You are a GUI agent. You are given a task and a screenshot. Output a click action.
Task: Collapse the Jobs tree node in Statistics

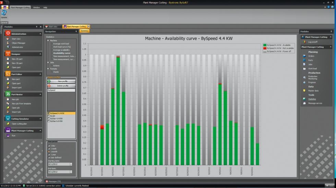[x=48, y=63]
